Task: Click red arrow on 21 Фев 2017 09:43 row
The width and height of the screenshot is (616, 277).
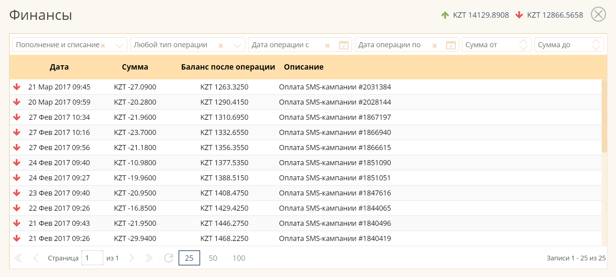Action: [x=17, y=223]
